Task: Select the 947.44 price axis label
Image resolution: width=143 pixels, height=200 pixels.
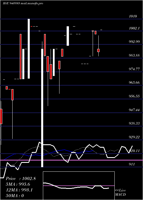Action: pos(134,110)
